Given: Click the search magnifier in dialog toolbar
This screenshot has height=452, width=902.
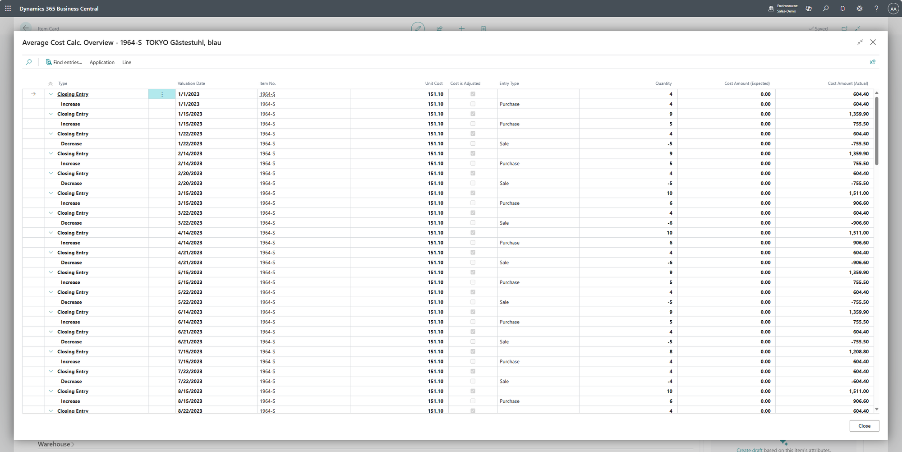Looking at the screenshot, I should pos(29,62).
